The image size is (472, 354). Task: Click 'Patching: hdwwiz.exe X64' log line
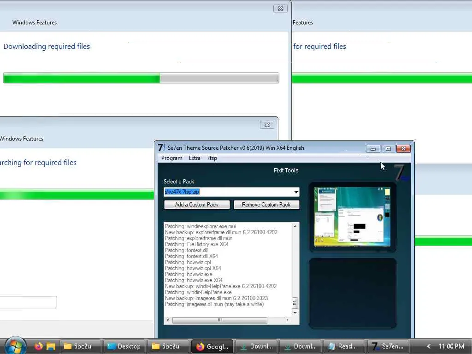click(x=194, y=280)
